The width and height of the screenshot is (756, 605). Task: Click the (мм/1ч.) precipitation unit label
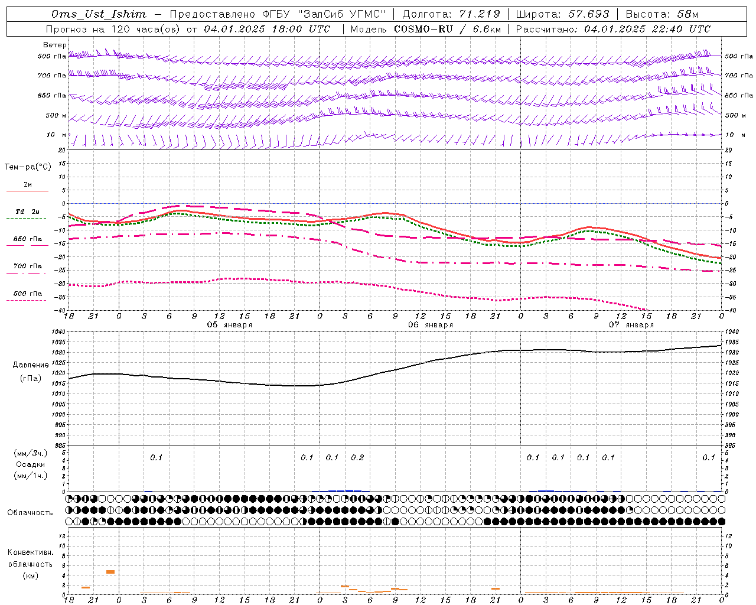point(31,476)
